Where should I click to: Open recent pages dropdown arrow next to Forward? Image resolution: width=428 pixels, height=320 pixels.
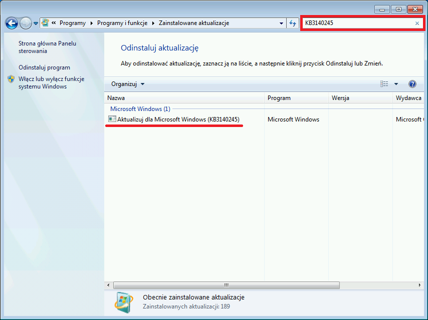(x=36, y=23)
